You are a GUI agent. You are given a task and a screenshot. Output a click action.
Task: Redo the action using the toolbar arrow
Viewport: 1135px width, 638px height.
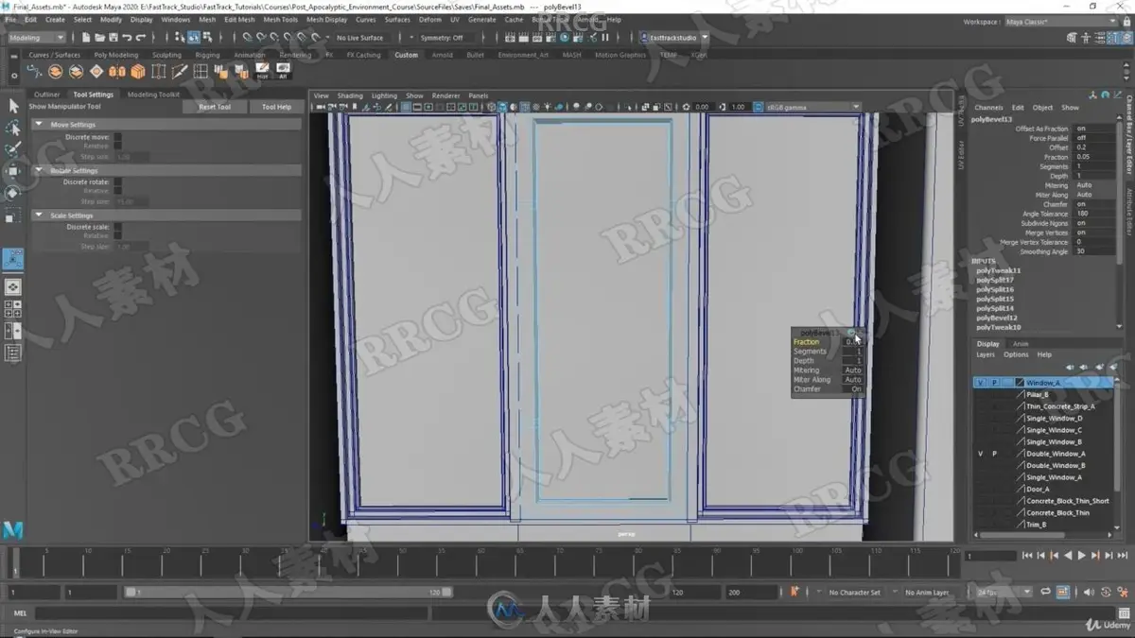pyautogui.click(x=141, y=38)
